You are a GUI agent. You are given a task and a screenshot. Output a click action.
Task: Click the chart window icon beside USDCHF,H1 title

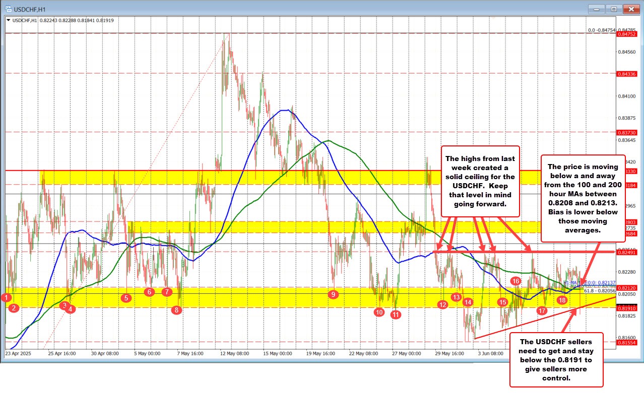7,9
